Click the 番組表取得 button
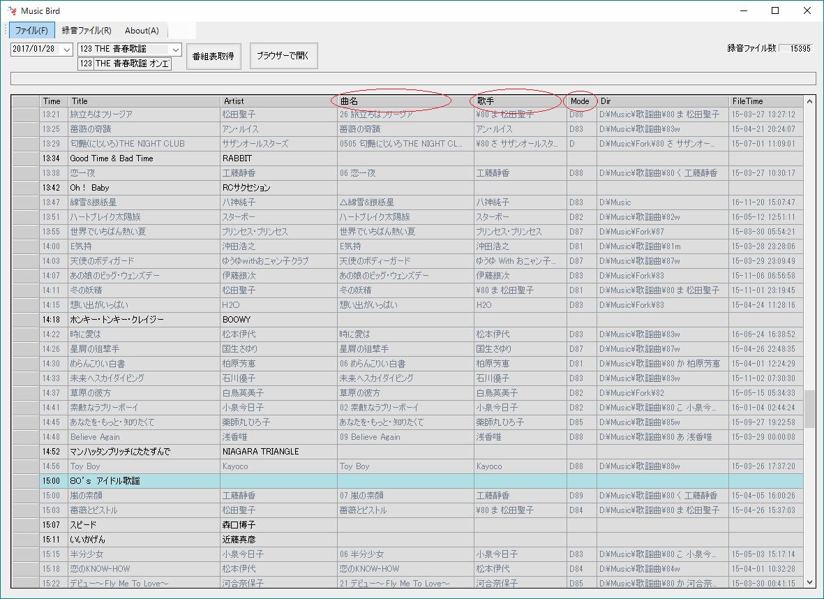Screen dimensions: 824x599 pos(214,57)
